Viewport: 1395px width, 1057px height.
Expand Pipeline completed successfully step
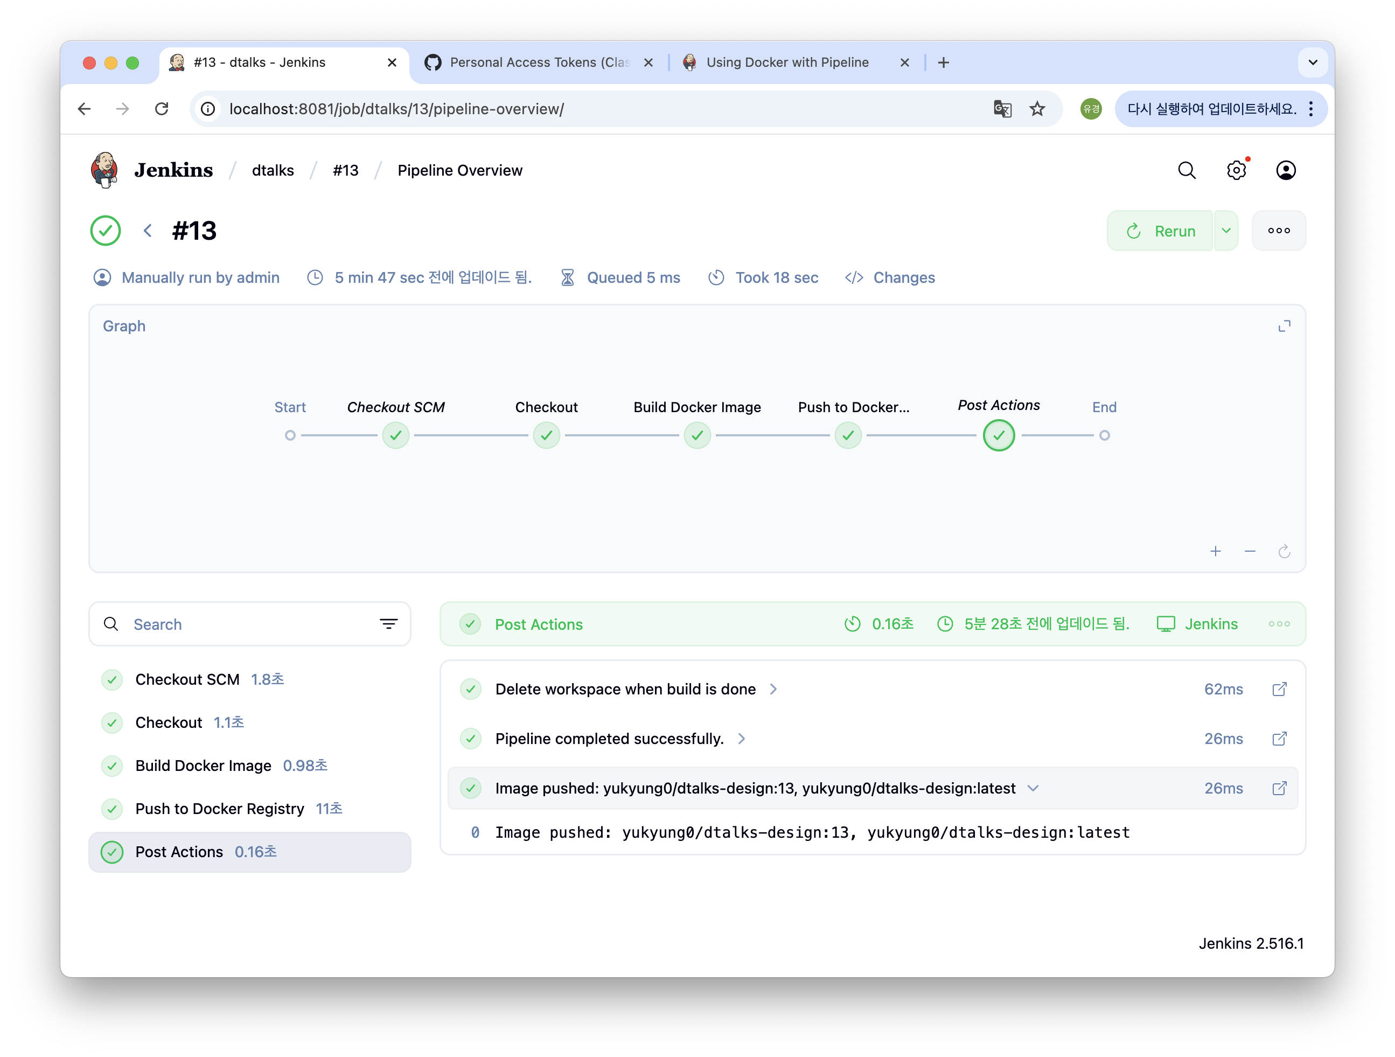(742, 739)
